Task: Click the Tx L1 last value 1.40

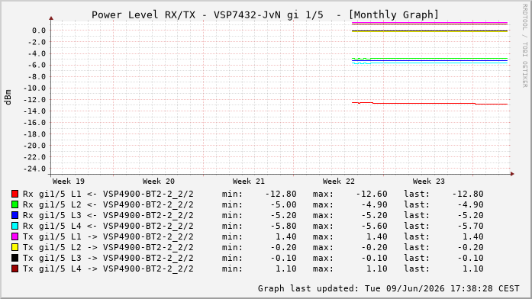Action: pyautogui.click(x=473, y=236)
